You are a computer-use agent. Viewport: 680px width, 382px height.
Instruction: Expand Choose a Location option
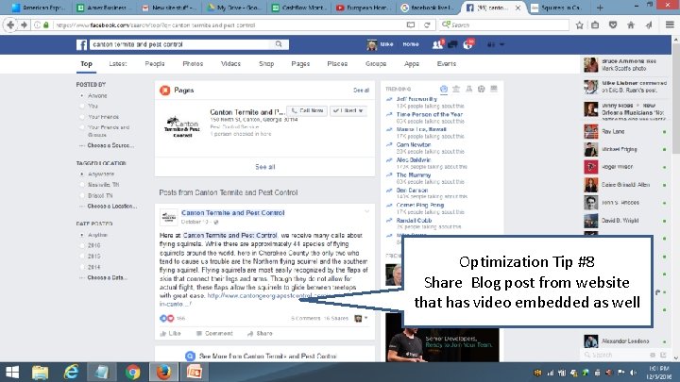tap(111, 207)
